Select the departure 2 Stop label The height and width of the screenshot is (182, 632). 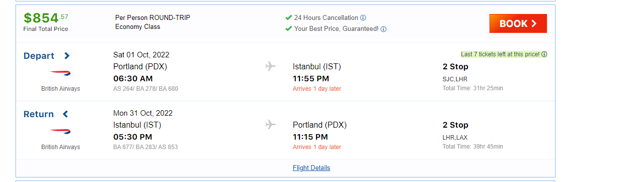tap(455, 67)
